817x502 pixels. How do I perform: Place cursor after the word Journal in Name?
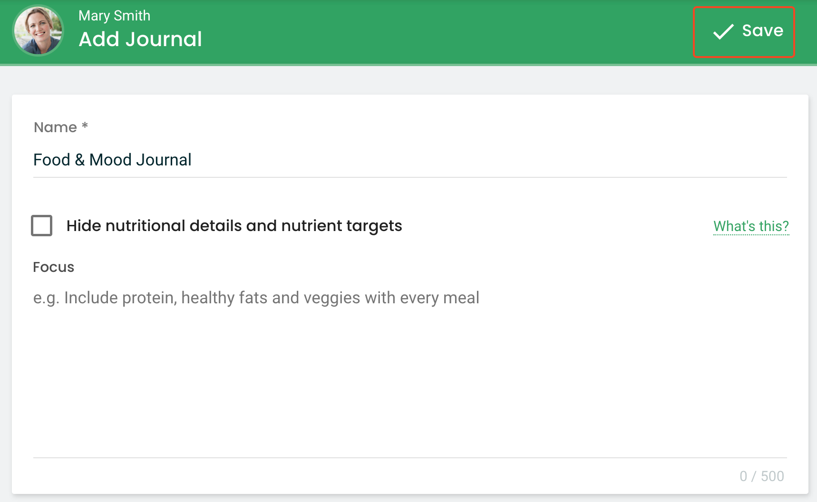tap(192, 160)
